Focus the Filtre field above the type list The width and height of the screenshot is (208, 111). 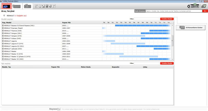(147, 63)
